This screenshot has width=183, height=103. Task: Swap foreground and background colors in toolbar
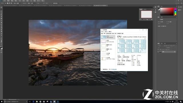[2, 46]
